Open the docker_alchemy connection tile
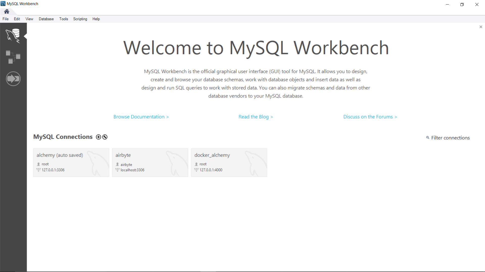Viewport: 485px width, 272px height. [x=229, y=162]
